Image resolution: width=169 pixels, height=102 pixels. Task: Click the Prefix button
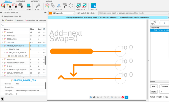point(154,92)
